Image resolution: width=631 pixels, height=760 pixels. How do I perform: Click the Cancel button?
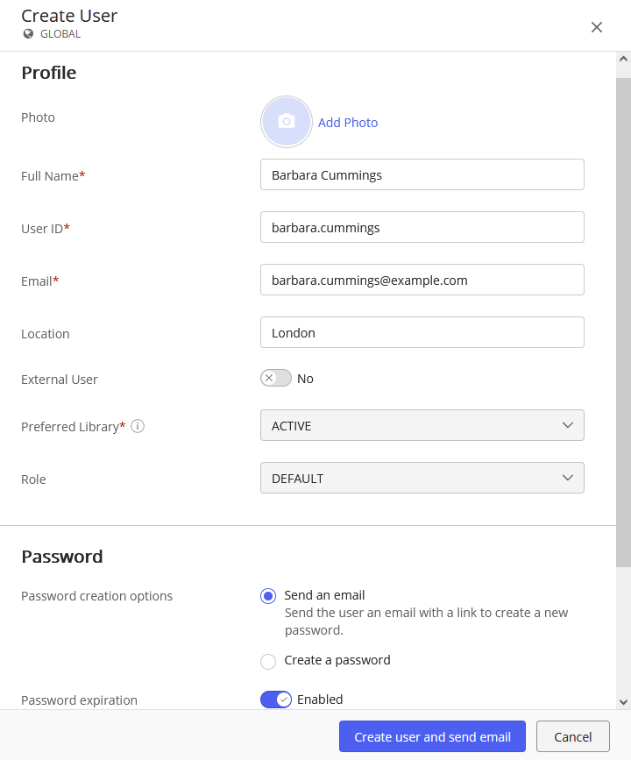tap(573, 737)
